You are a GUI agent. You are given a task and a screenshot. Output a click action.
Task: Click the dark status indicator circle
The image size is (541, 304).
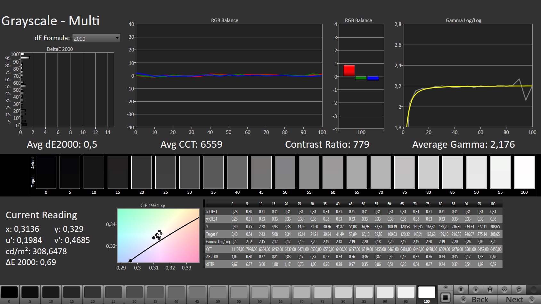coord(533,290)
